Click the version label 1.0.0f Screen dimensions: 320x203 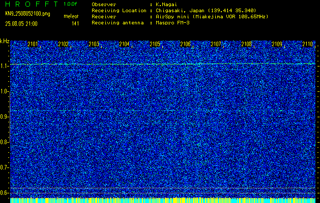click(x=70, y=4)
